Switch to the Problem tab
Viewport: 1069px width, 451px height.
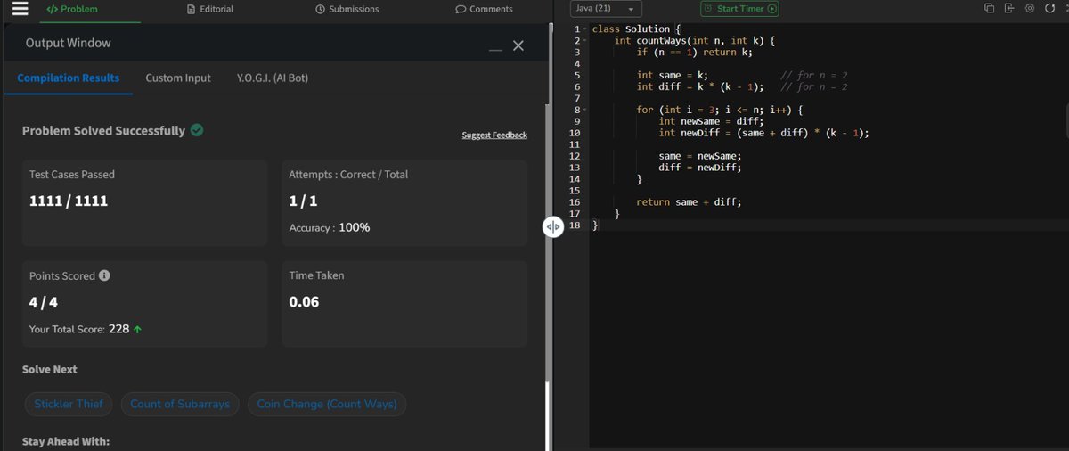tap(71, 9)
